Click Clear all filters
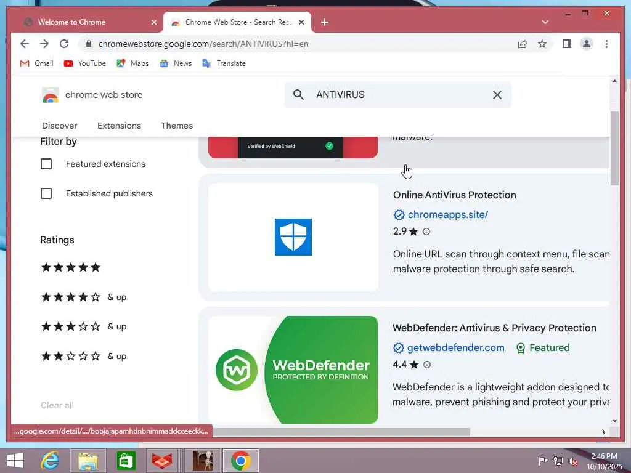The image size is (631, 473). click(x=57, y=405)
